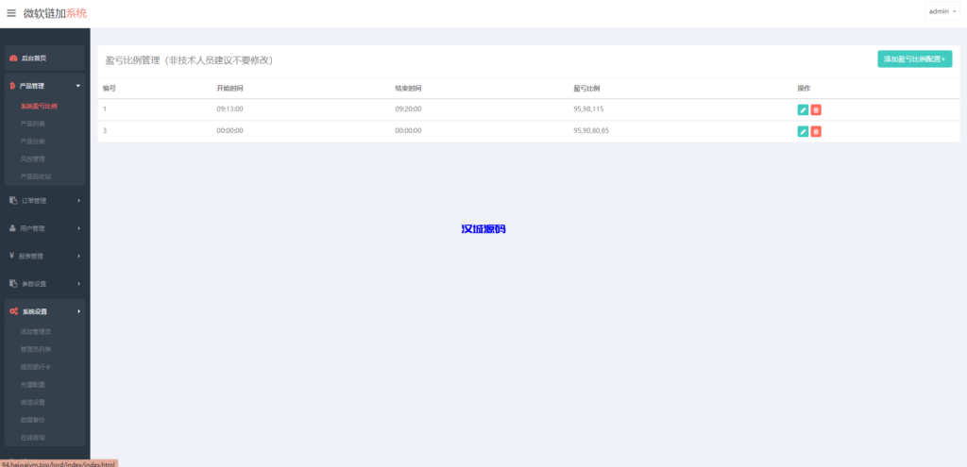The height and width of the screenshot is (467, 967).
Task: Go to 管理员列表 under system settings
Action: (x=36, y=349)
